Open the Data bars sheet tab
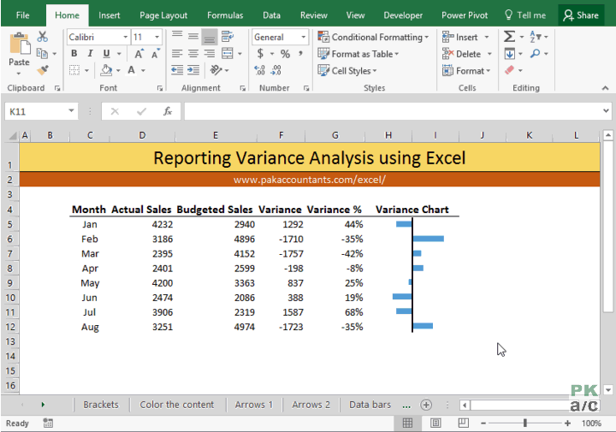616x432 pixels. click(x=370, y=405)
